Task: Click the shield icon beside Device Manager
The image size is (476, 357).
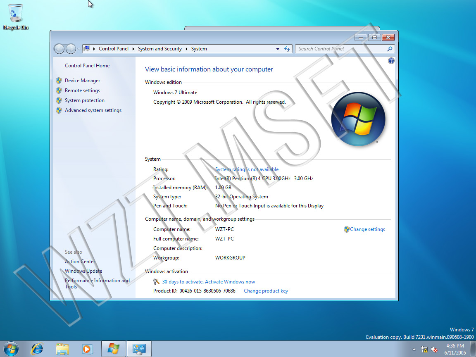Action: coord(59,81)
